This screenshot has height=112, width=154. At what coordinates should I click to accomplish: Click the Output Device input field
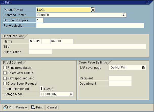tap(63, 10)
